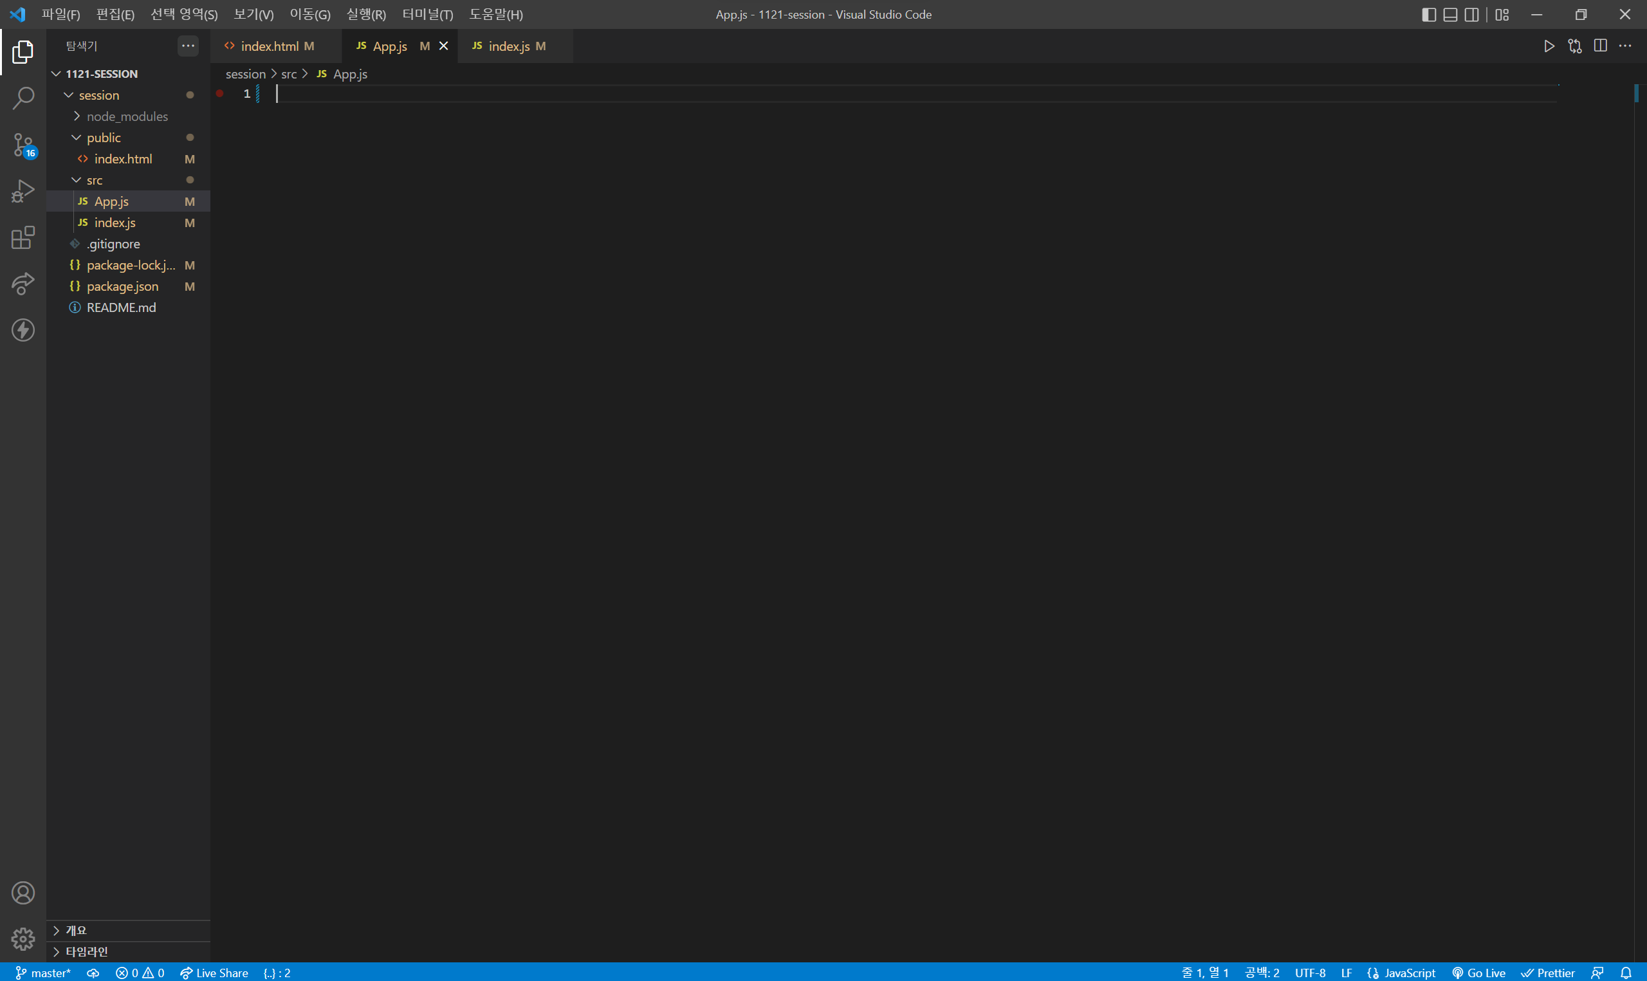Toggle primary side bar visibility
The height and width of the screenshot is (981, 1647).
(1428, 15)
